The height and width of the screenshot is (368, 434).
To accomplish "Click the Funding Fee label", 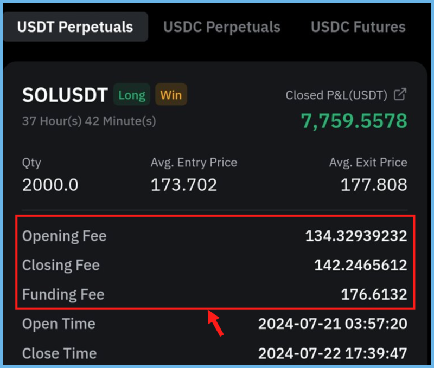I will (x=63, y=294).
